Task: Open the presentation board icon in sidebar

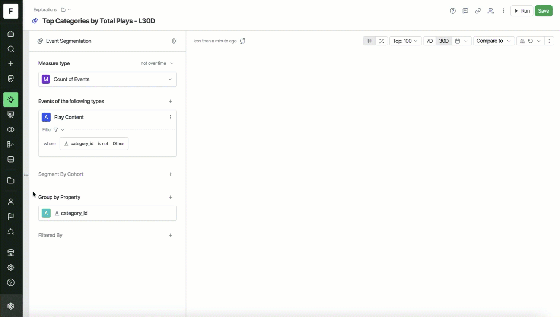Action: (11, 115)
